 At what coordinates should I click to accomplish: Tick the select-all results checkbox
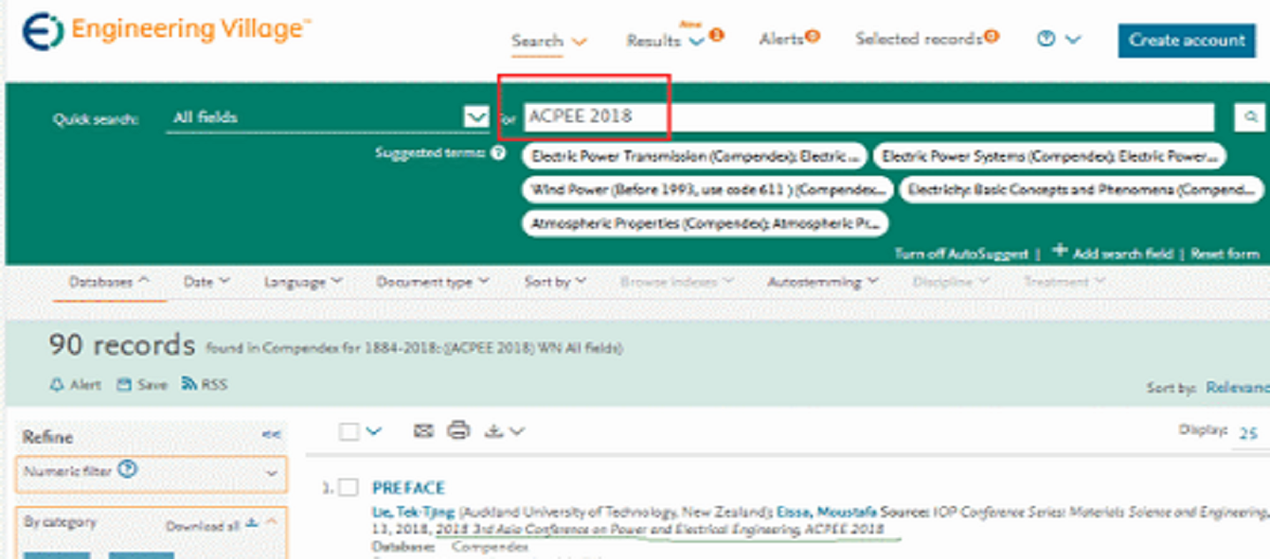point(349,431)
